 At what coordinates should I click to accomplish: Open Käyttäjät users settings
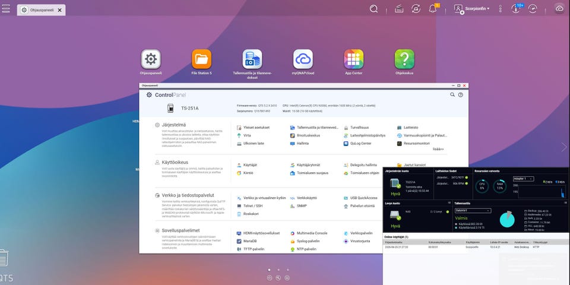pyautogui.click(x=247, y=165)
